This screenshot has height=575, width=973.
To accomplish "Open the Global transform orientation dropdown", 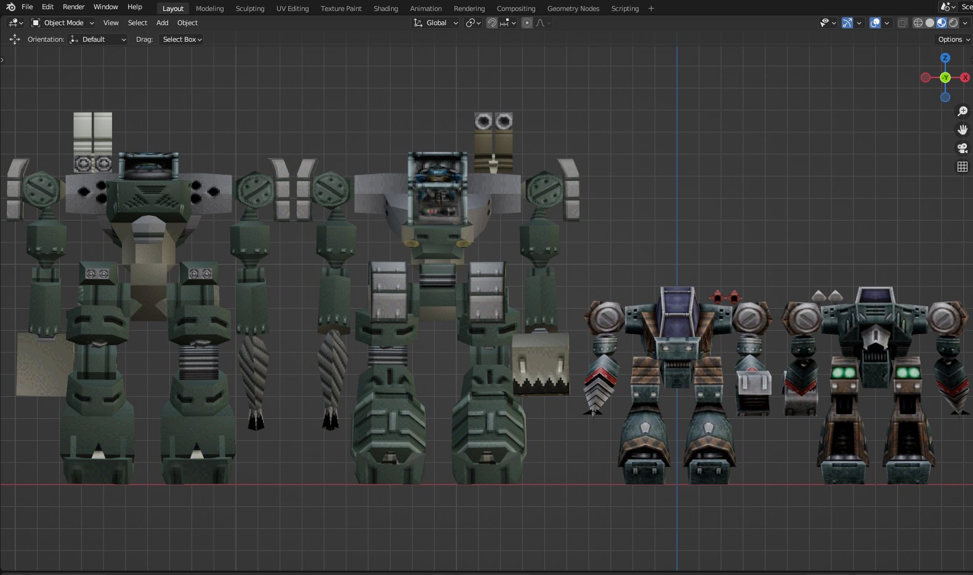I will pos(435,23).
